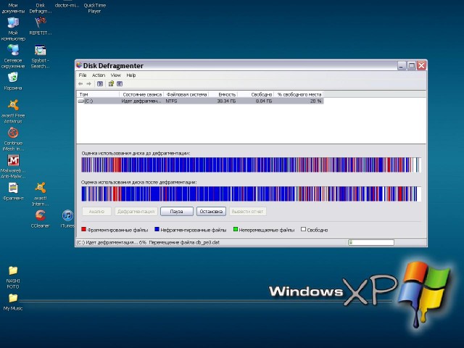Click the red Фрагментированные файлы legend swatch
Screen dimensions: 464x348
[83, 229]
